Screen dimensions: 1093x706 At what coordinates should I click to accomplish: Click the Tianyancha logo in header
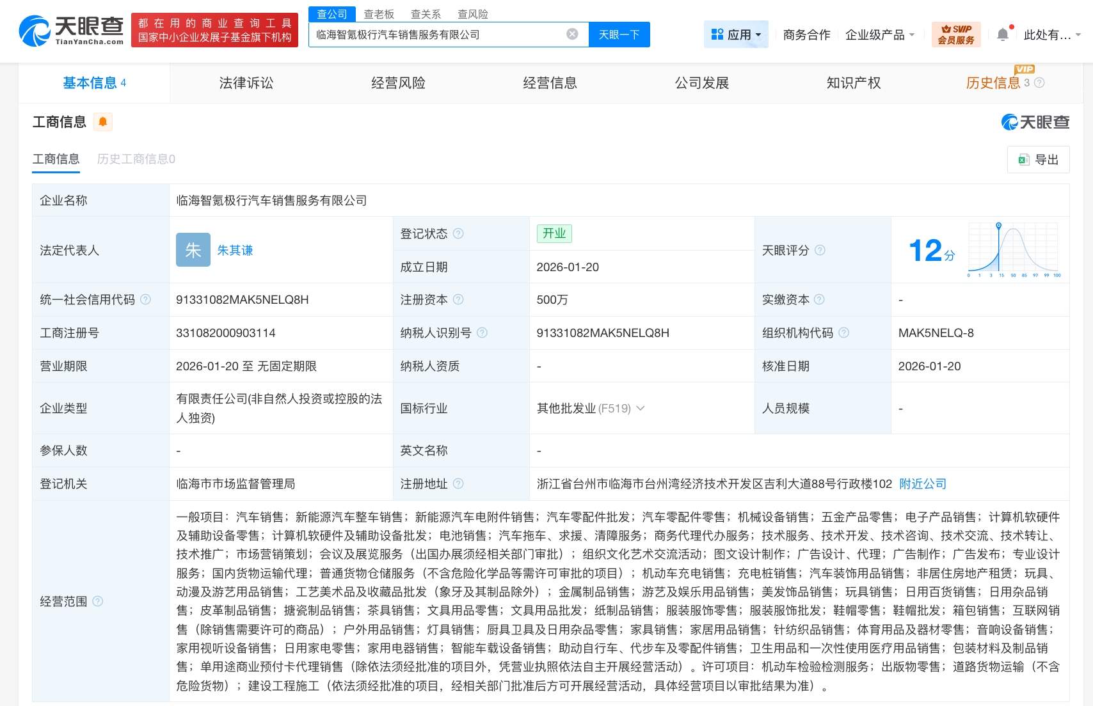71,31
